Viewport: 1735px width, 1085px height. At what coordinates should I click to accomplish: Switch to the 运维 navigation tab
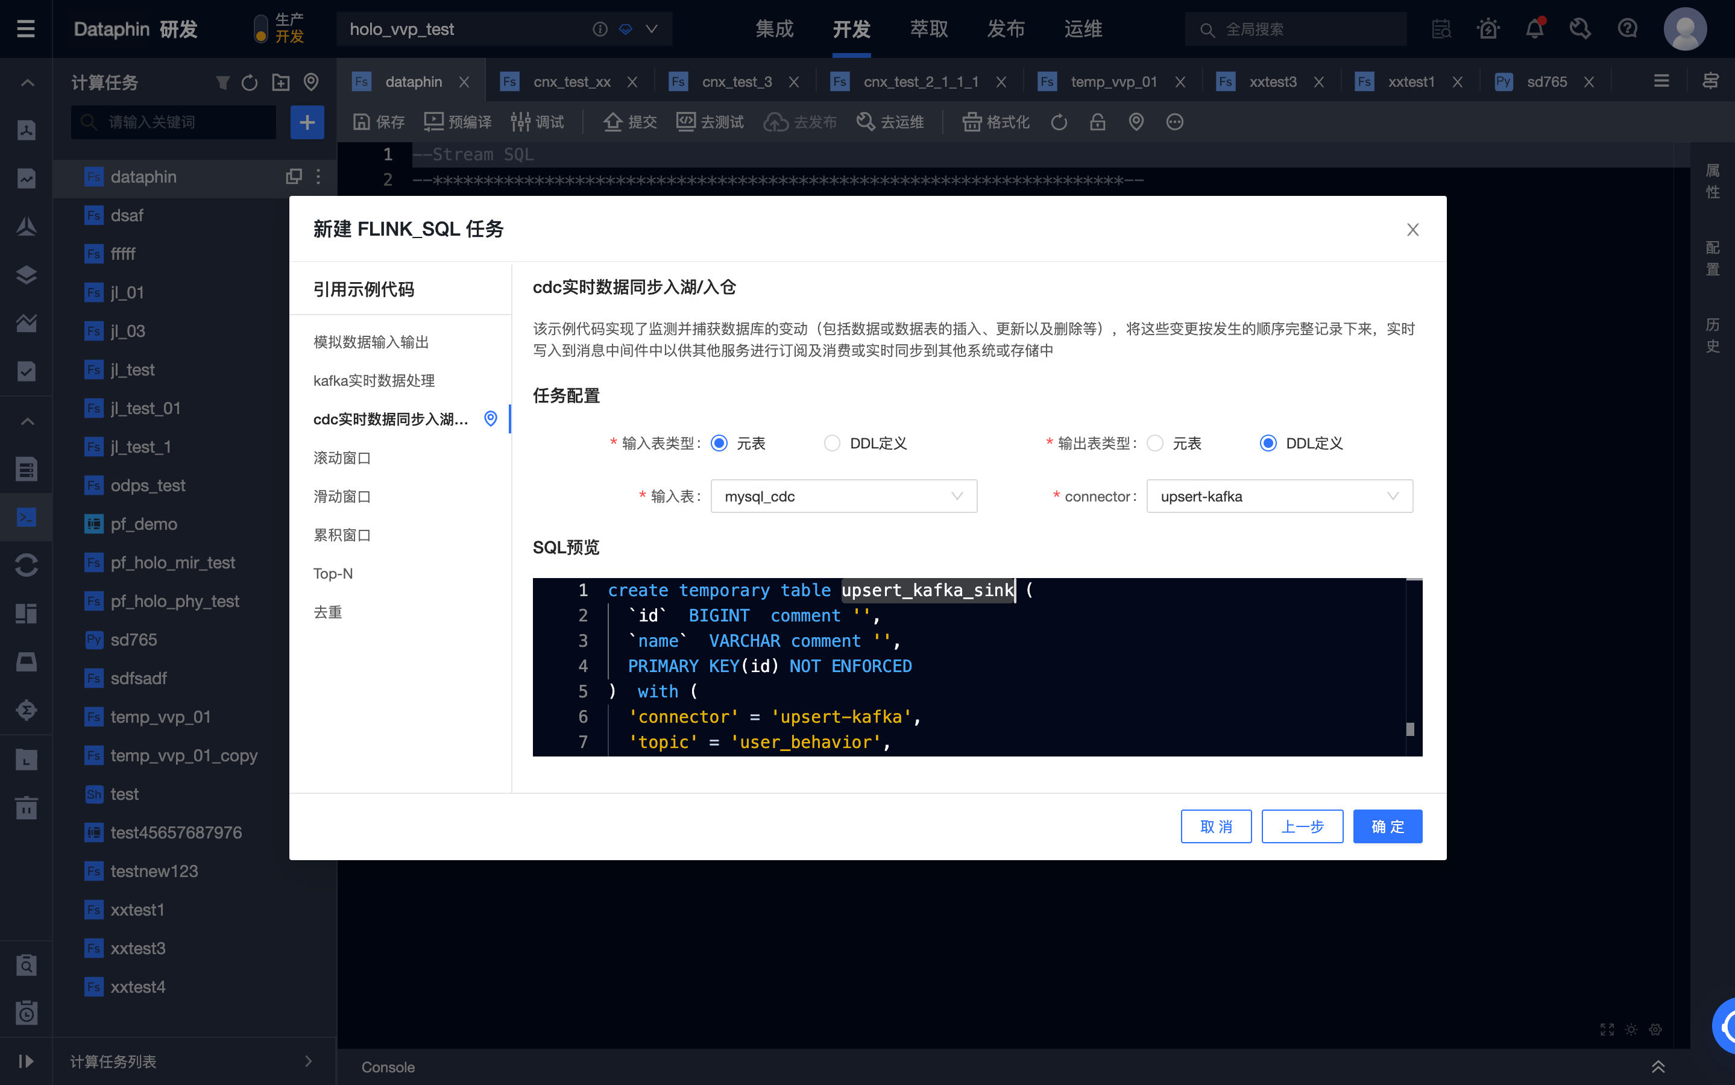[x=1083, y=29]
